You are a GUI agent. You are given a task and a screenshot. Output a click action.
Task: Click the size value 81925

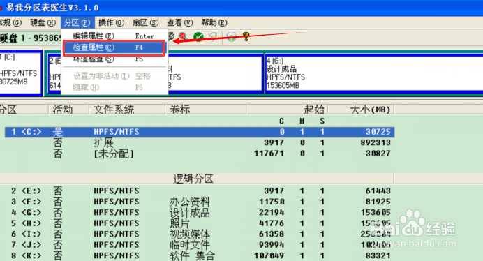pyautogui.click(x=378, y=202)
